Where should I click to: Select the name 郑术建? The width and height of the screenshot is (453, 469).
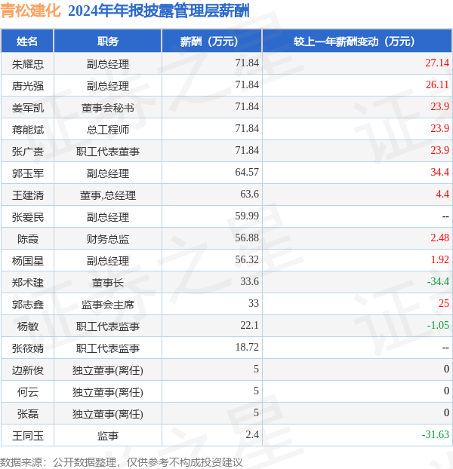(27, 283)
